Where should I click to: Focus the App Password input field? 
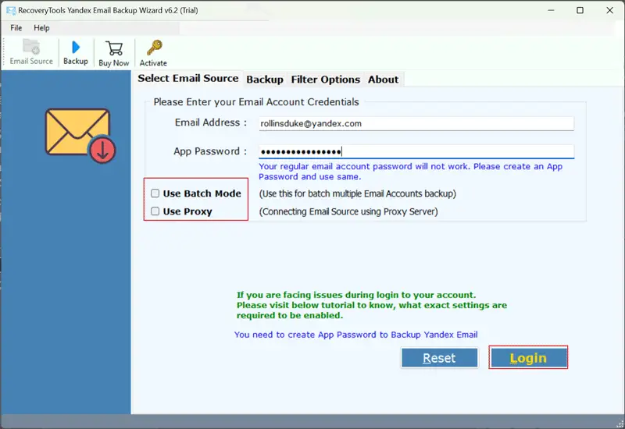coord(416,151)
